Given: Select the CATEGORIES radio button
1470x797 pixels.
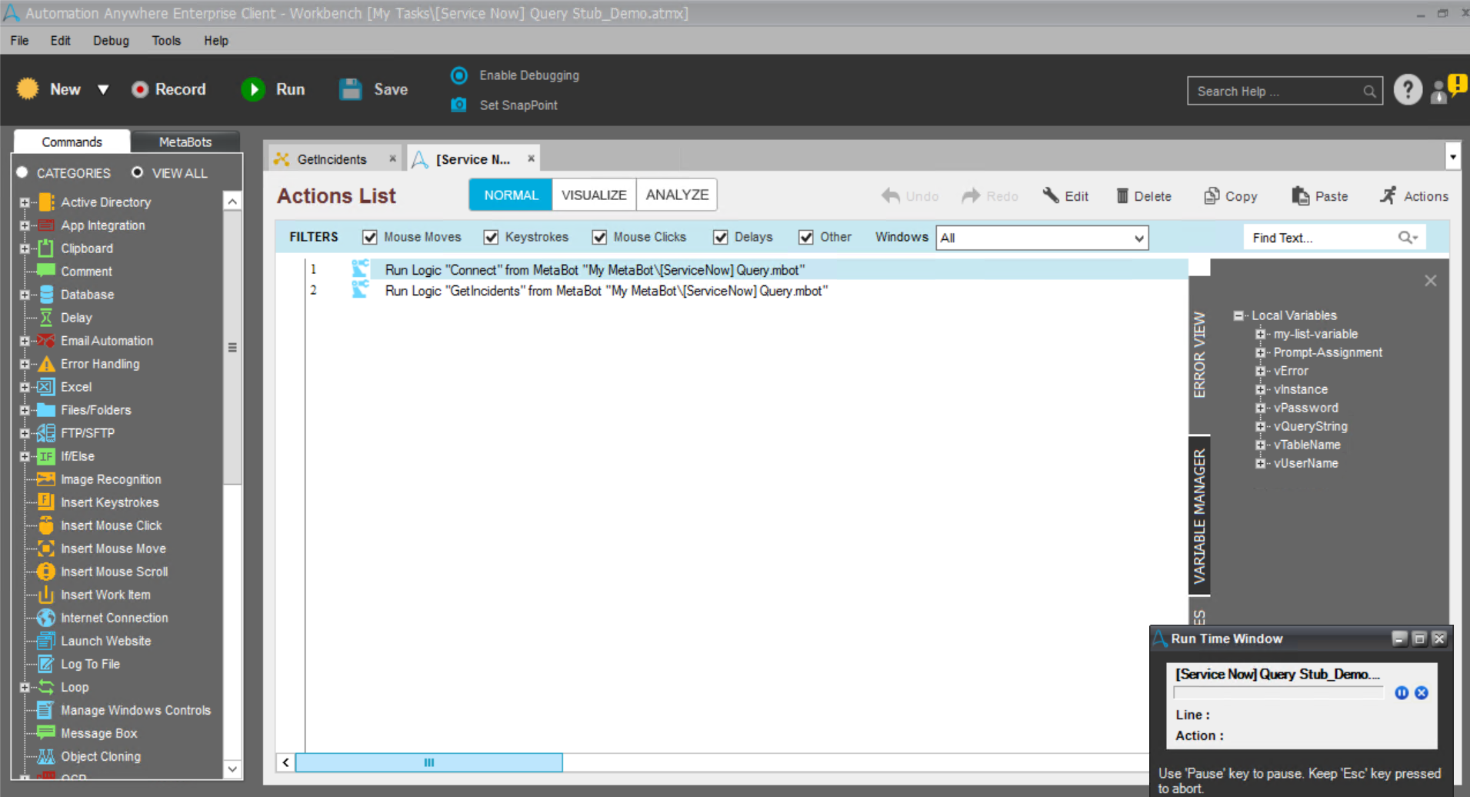Looking at the screenshot, I should click(22, 172).
